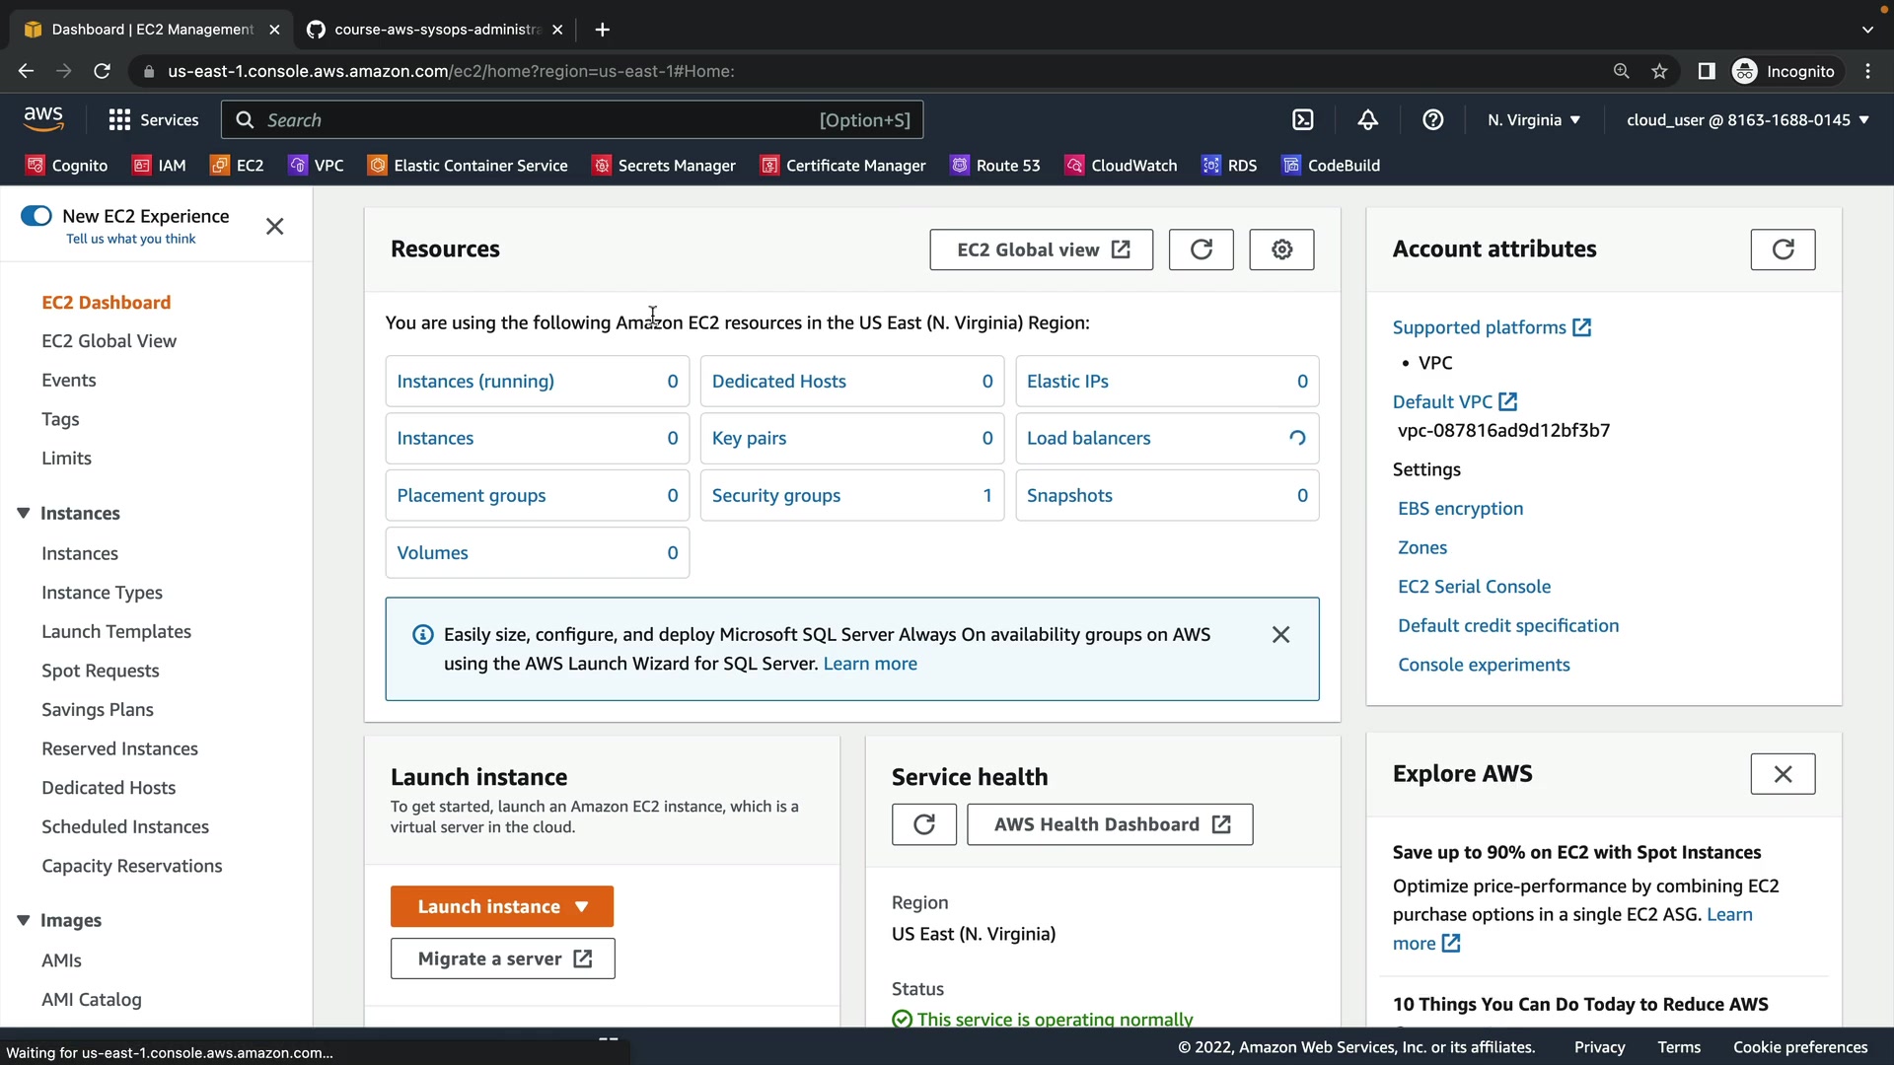Switch to the course-aws-sysops GitHub tab
The width and height of the screenshot is (1894, 1065).
click(434, 30)
